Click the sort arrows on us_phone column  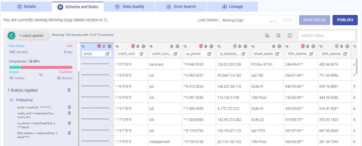click(206, 46)
